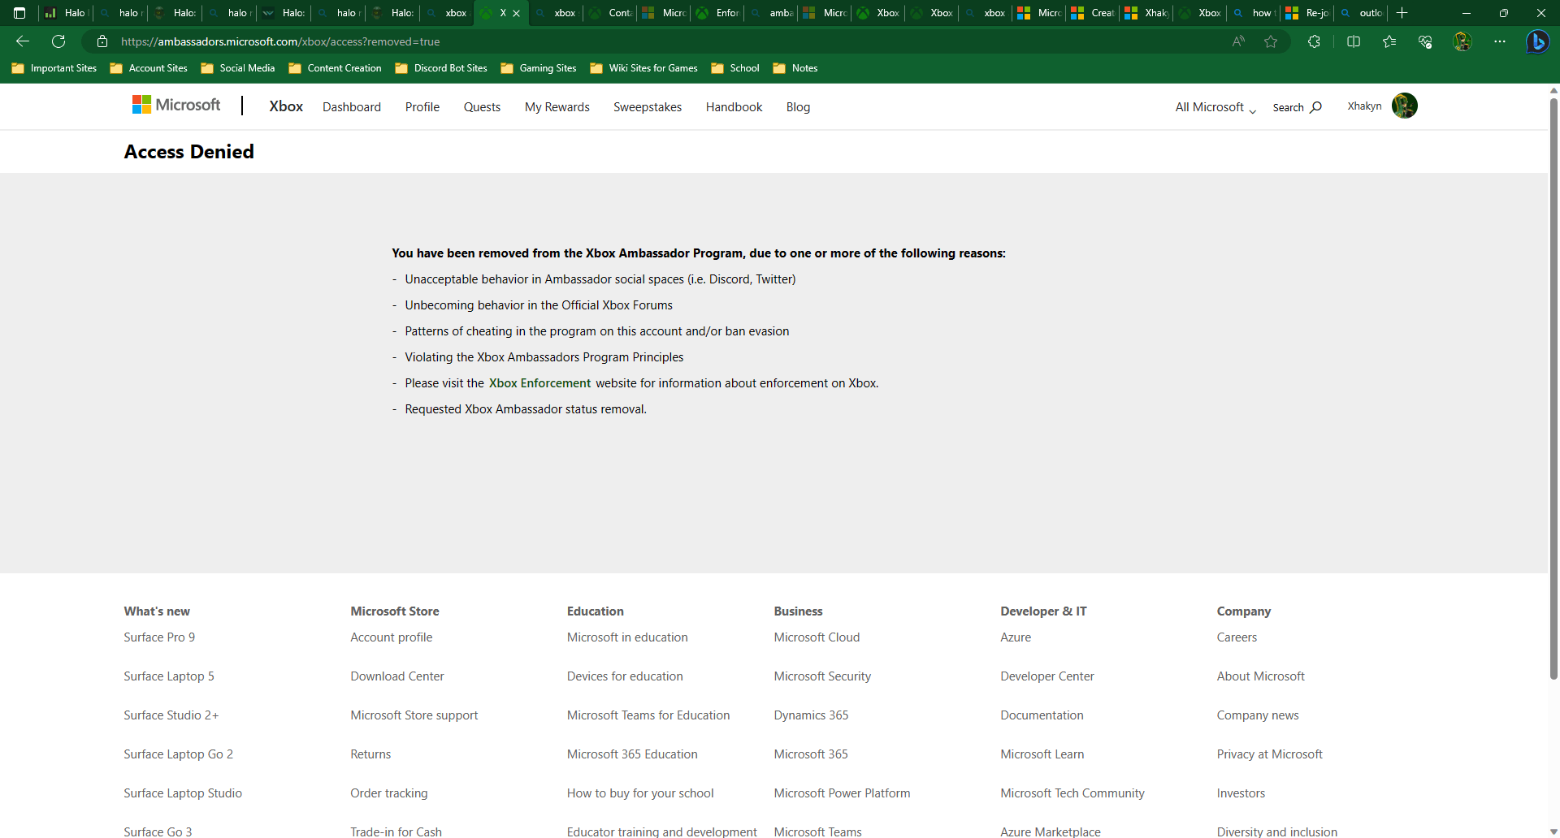Switch to the Re-jo browser tab
1560x838 pixels.
1307,13
